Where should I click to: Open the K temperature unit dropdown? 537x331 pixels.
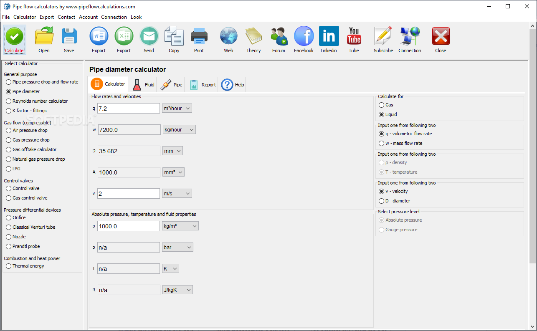[x=170, y=268]
